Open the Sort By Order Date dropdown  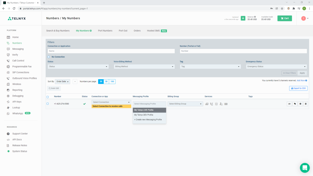point(62,81)
